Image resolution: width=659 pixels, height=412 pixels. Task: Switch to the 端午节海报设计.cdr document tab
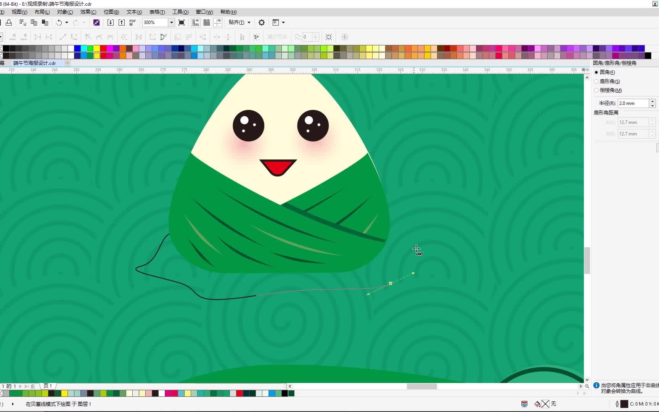pos(34,63)
